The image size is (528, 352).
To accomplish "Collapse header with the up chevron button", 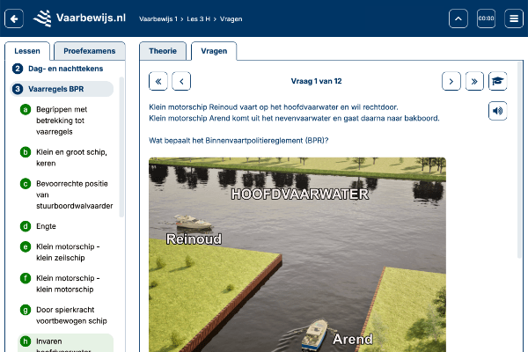I will tap(458, 18).
